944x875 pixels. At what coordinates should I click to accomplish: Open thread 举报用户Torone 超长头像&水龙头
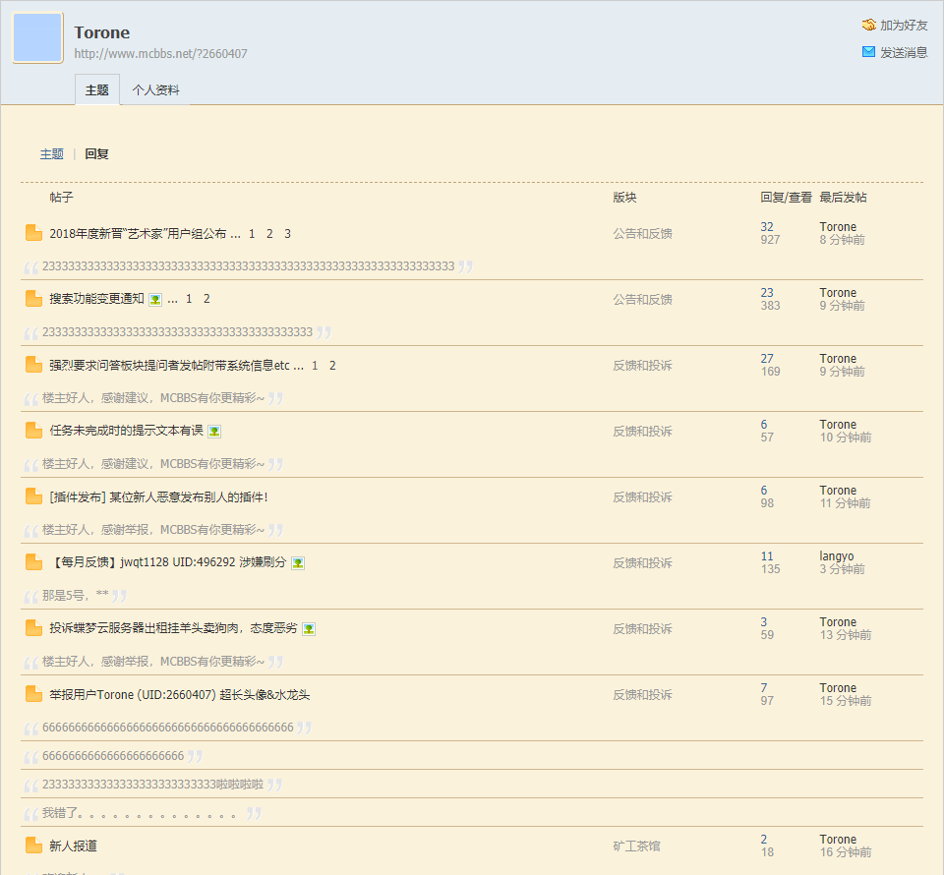click(x=179, y=694)
